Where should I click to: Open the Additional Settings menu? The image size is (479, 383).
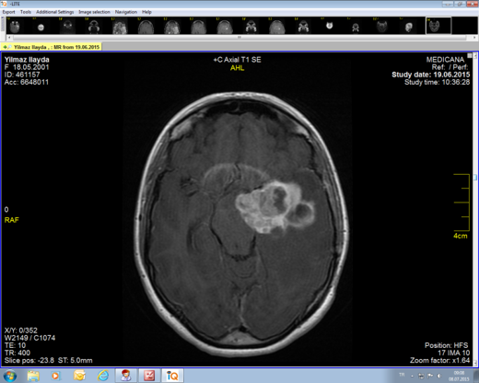[55, 12]
